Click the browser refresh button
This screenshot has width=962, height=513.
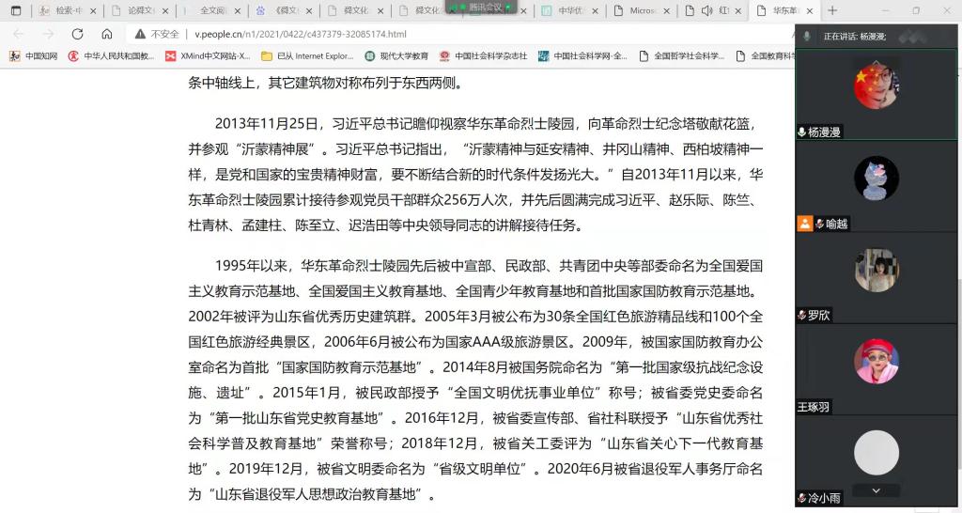click(x=79, y=34)
